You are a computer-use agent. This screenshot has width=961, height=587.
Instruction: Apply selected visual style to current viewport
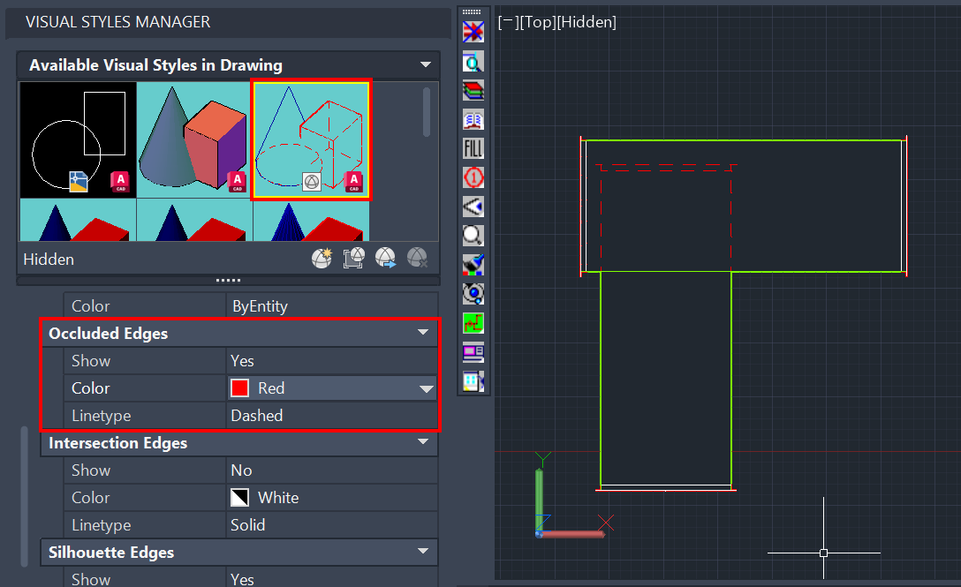[353, 257]
